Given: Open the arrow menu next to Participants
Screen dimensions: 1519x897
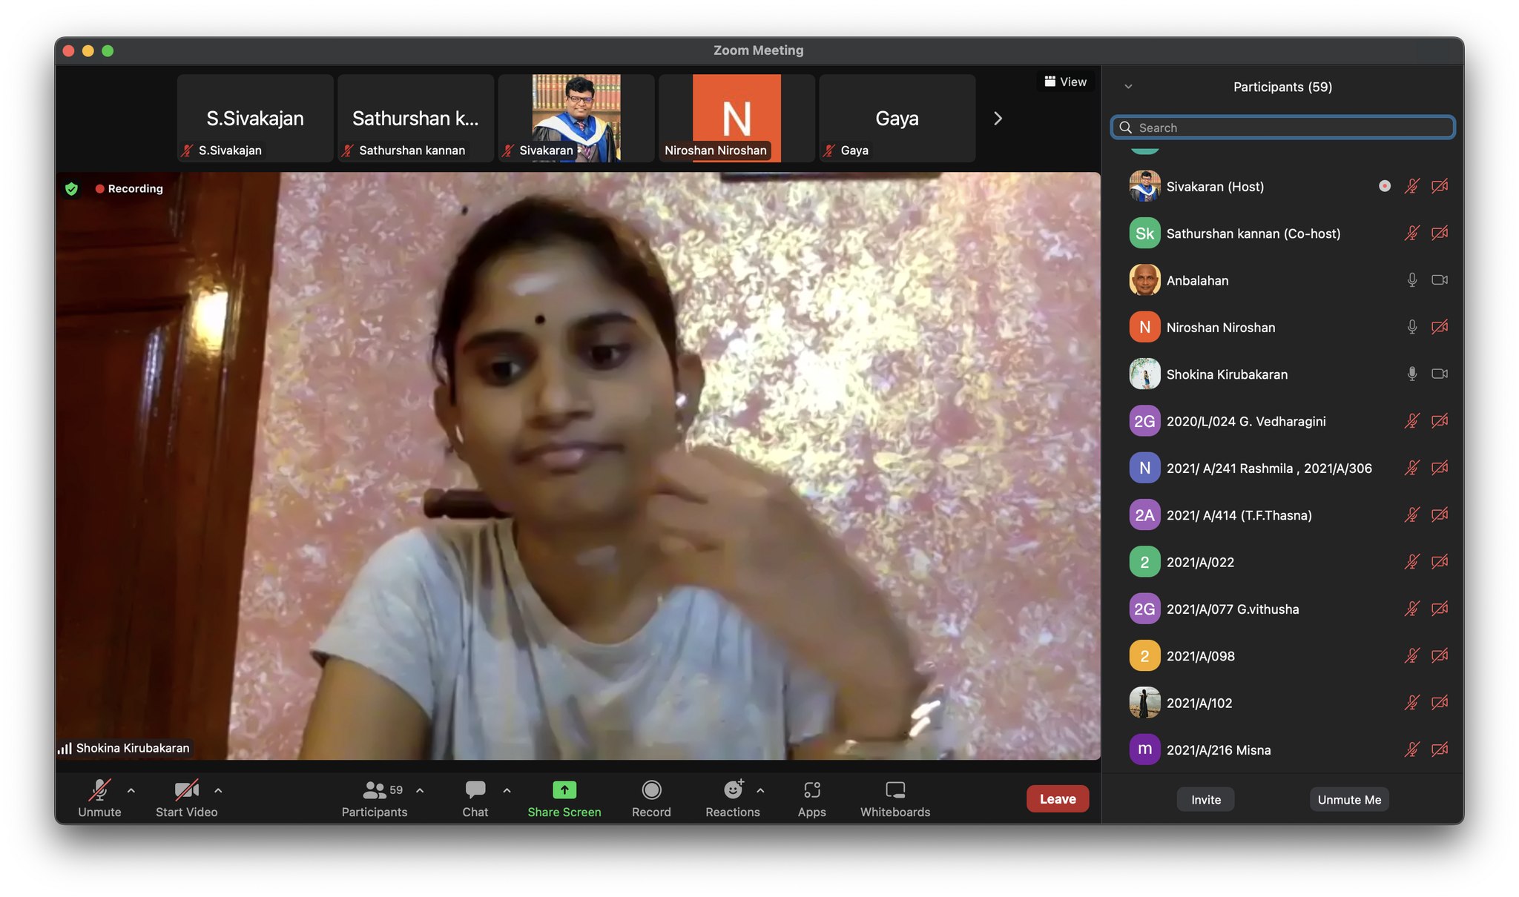Looking at the screenshot, I should 420,791.
